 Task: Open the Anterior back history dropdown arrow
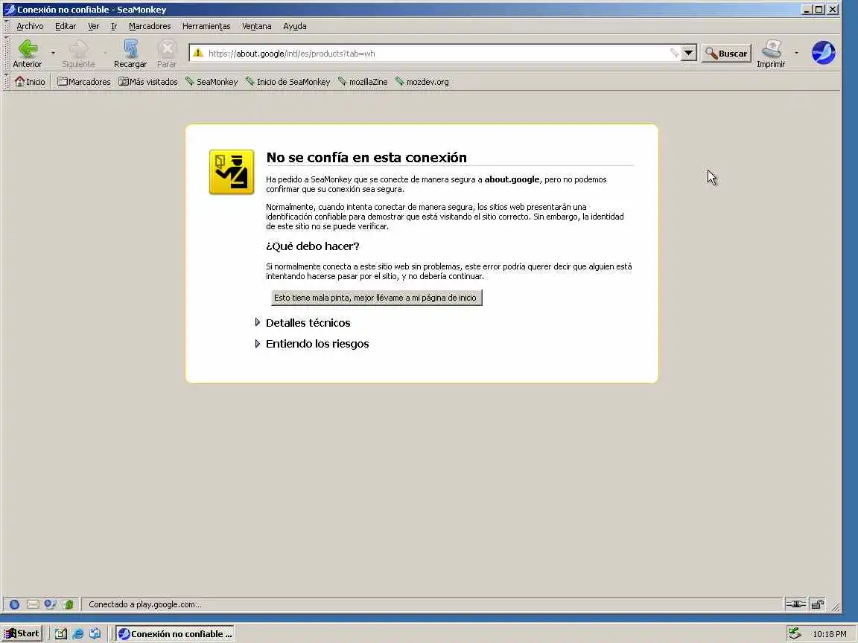(53, 53)
